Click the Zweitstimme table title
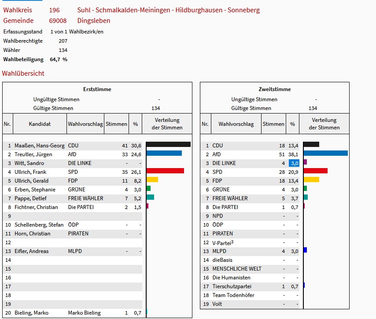The image size is (376, 319). click(x=275, y=89)
